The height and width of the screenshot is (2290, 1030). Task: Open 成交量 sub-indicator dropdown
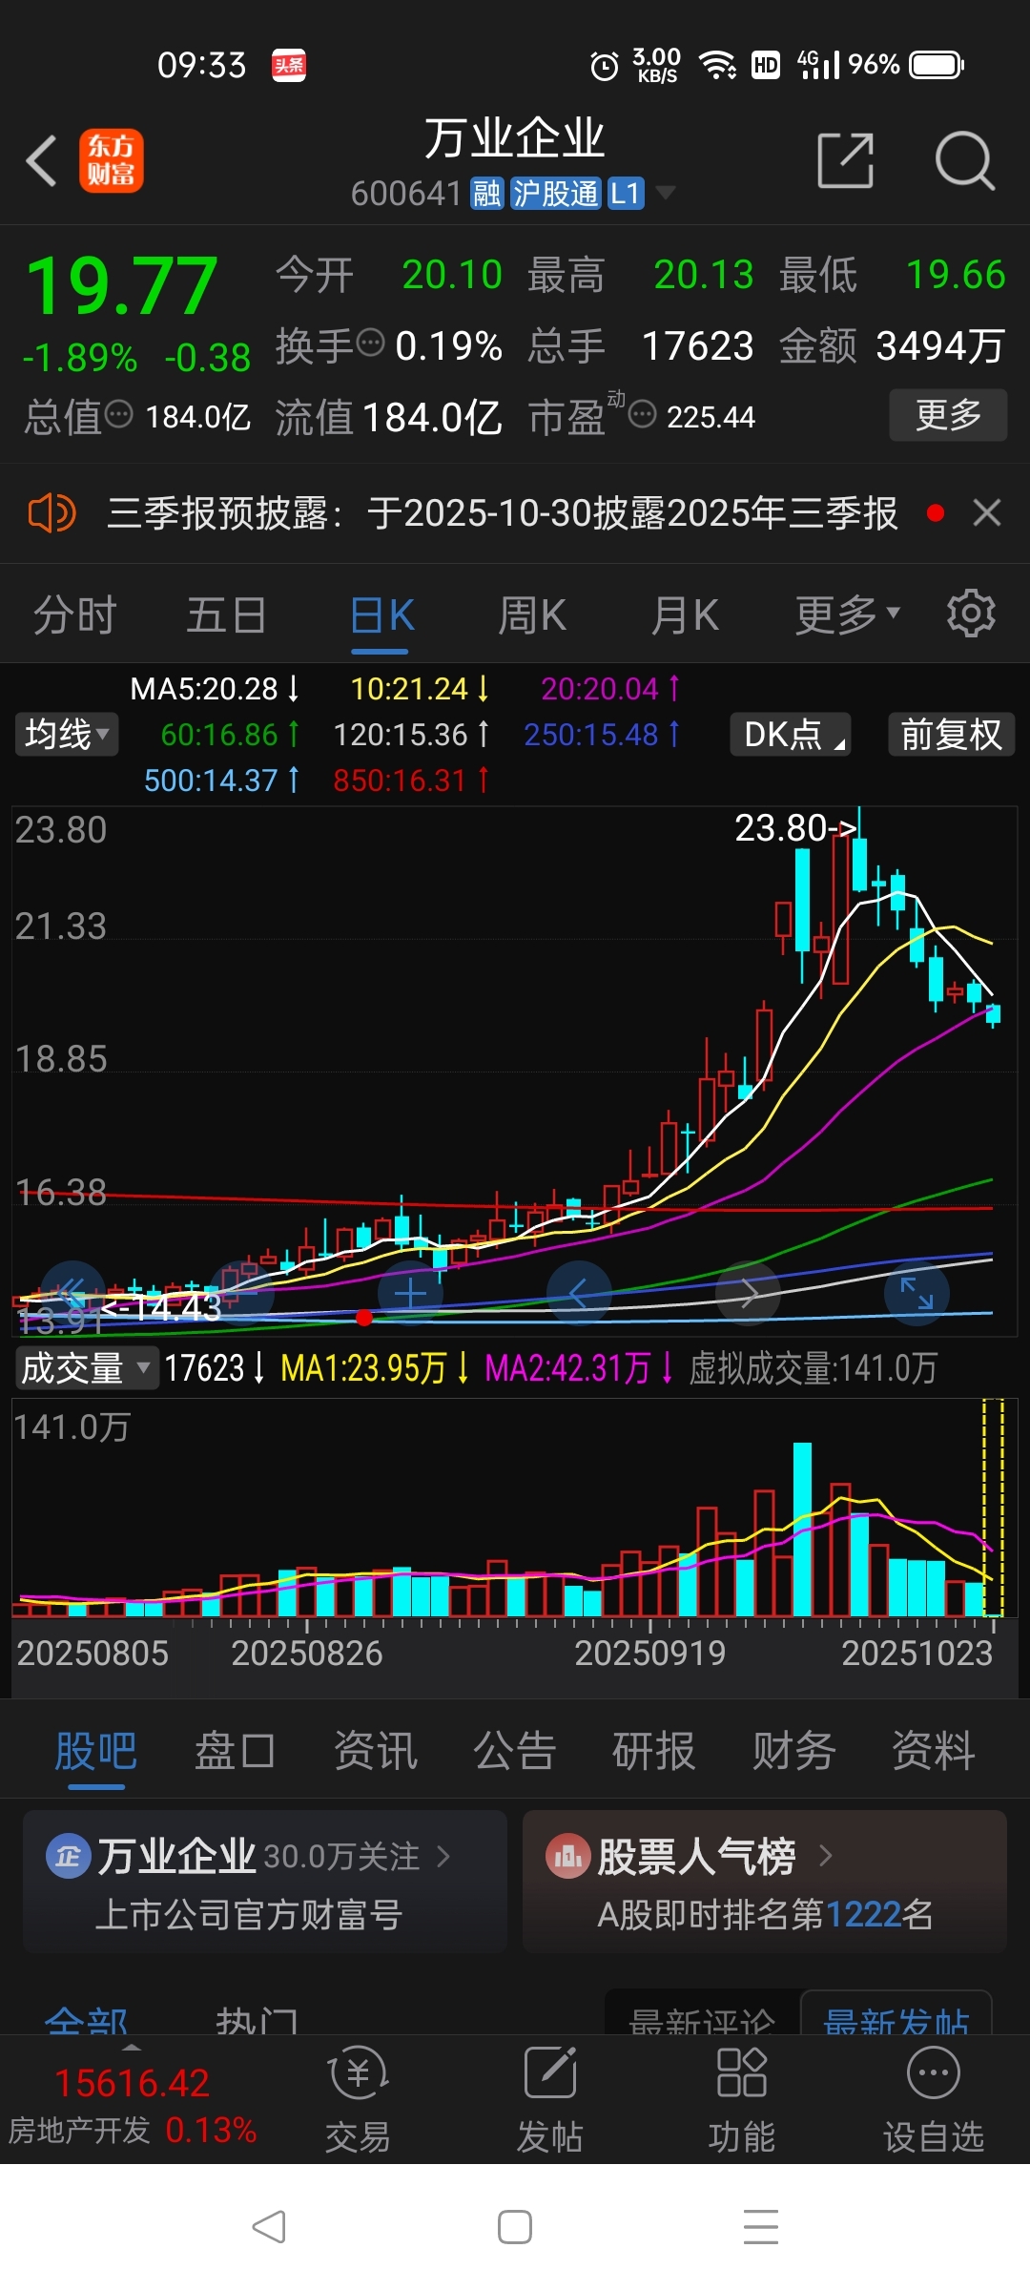86,1367
